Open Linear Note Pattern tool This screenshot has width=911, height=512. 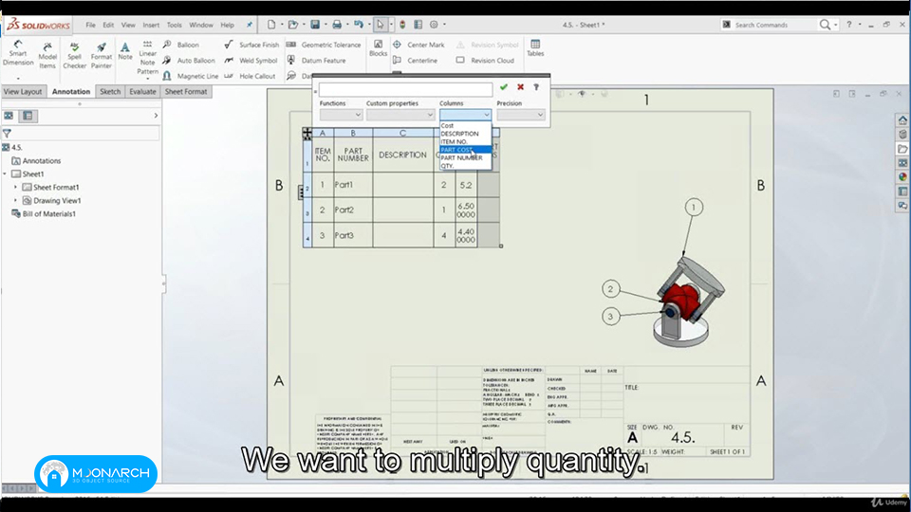[x=148, y=58]
